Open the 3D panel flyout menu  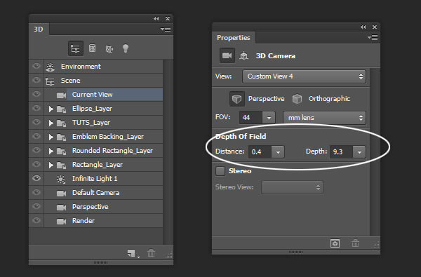click(166, 29)
